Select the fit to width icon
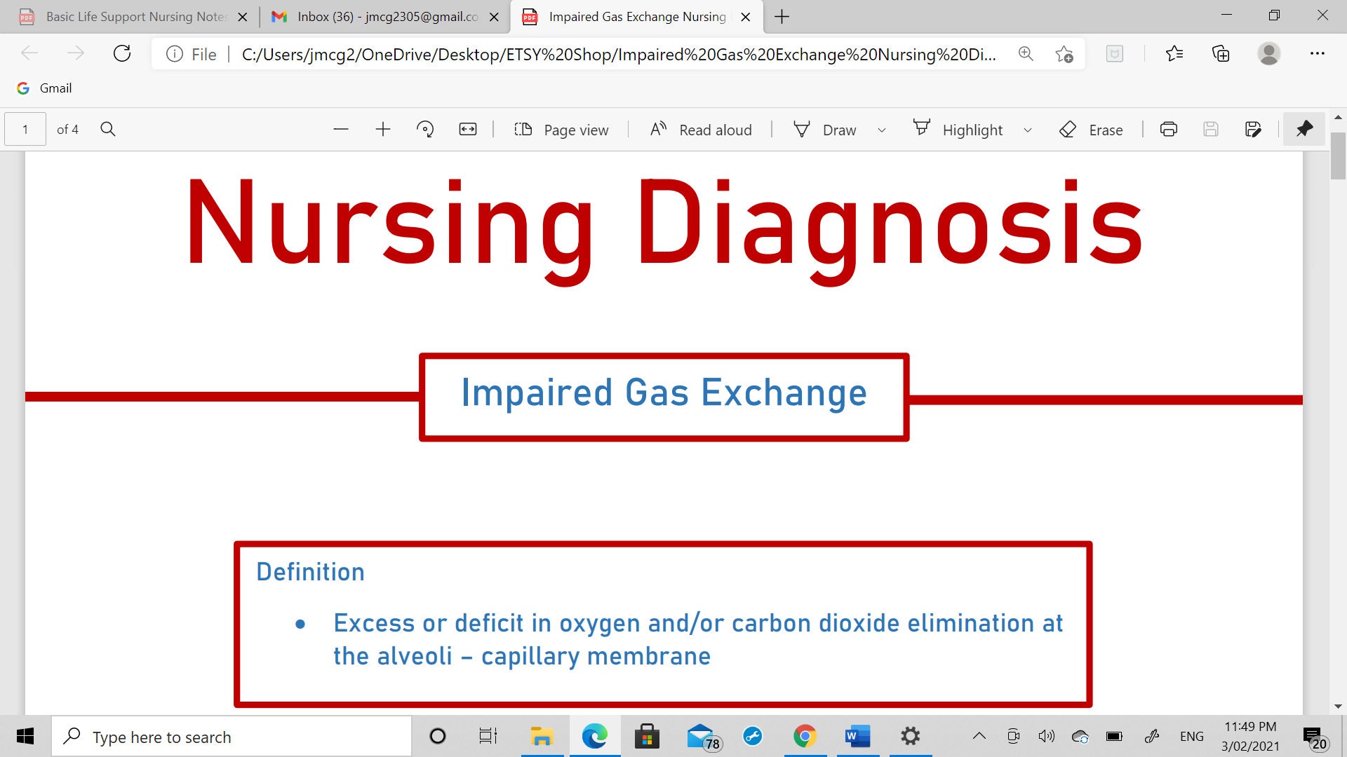 click(467, 129)
